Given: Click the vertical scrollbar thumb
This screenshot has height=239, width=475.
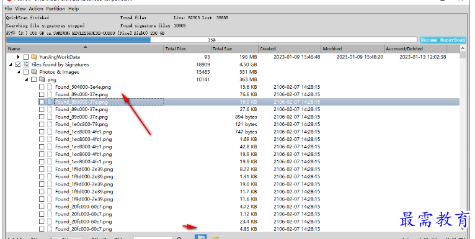Looking at the screenshot, I should point(463,55).
